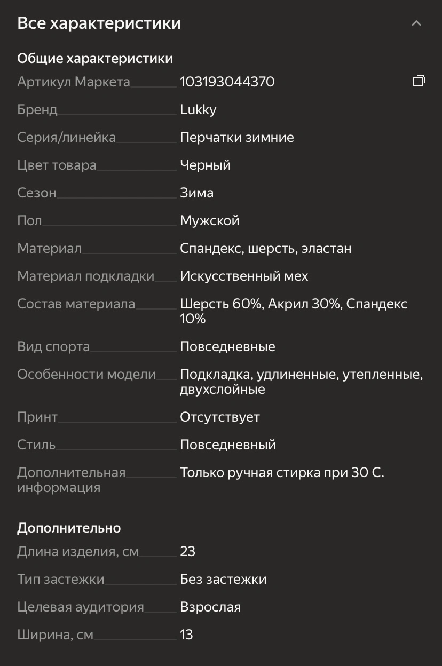Click the Все характеристики heading
Screen dimensions: 442x666
99,23
